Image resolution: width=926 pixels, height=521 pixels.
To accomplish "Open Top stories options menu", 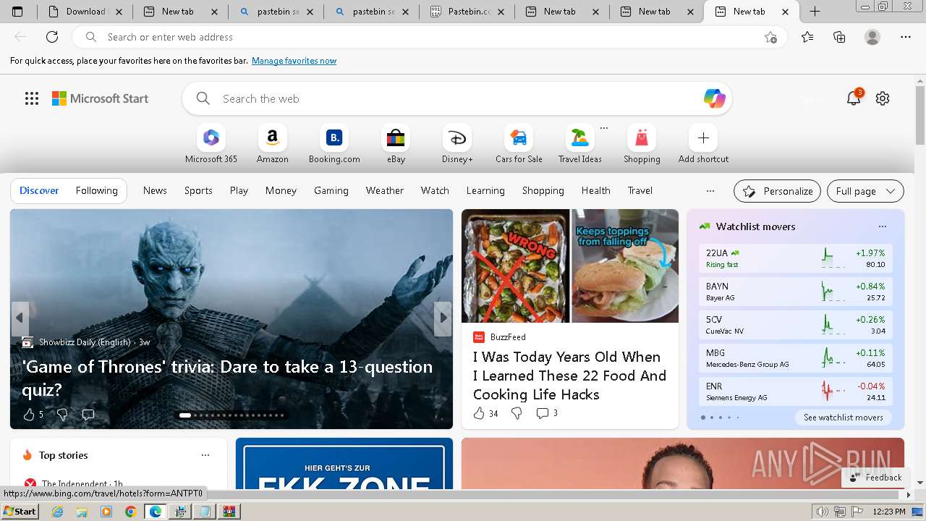I will click(205, 455).
